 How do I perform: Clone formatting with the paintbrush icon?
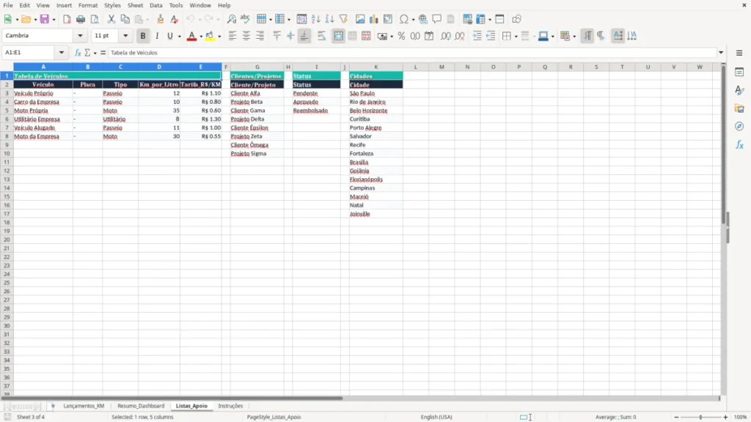[161, 19]
